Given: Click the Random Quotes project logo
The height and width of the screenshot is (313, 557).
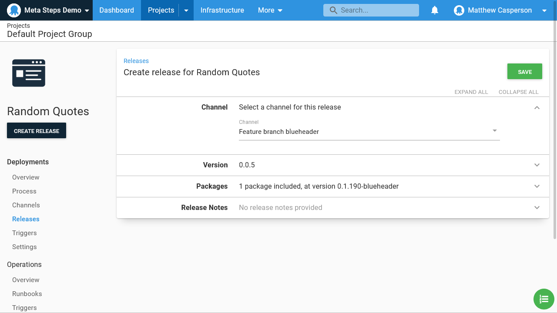Looking at the screenshot, I should pos(29,73).
